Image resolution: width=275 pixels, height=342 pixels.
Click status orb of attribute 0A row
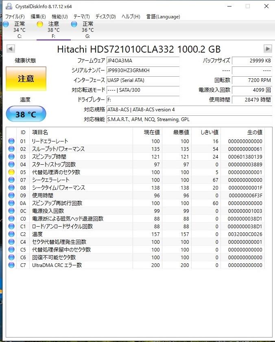(11, 203)
